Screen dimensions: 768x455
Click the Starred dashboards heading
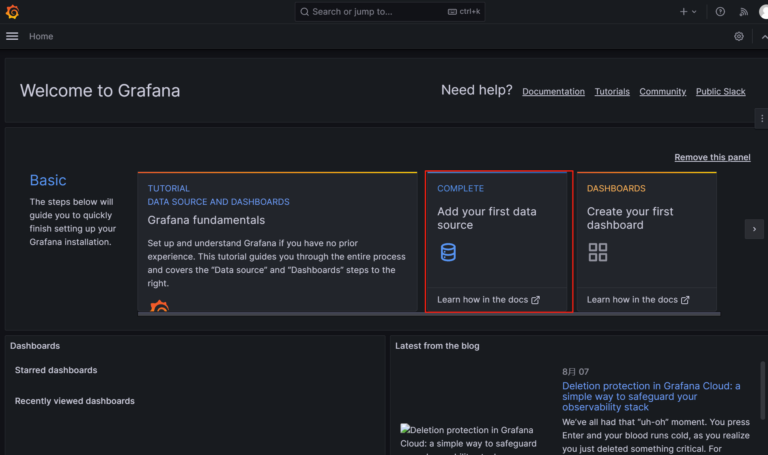[56, 370]
